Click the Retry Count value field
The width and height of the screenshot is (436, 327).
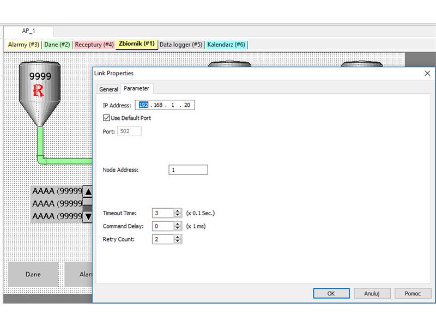(163, 239)
